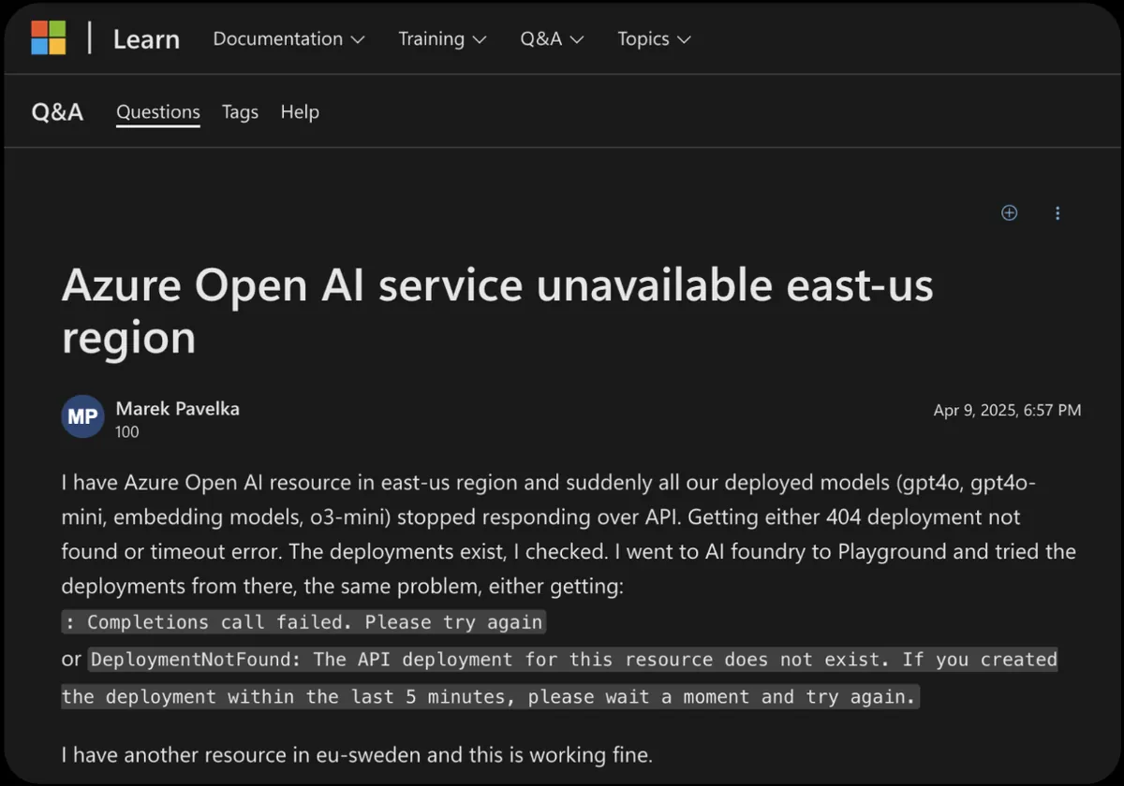View Marek Pavelka's profile

(x=177, y=409)
